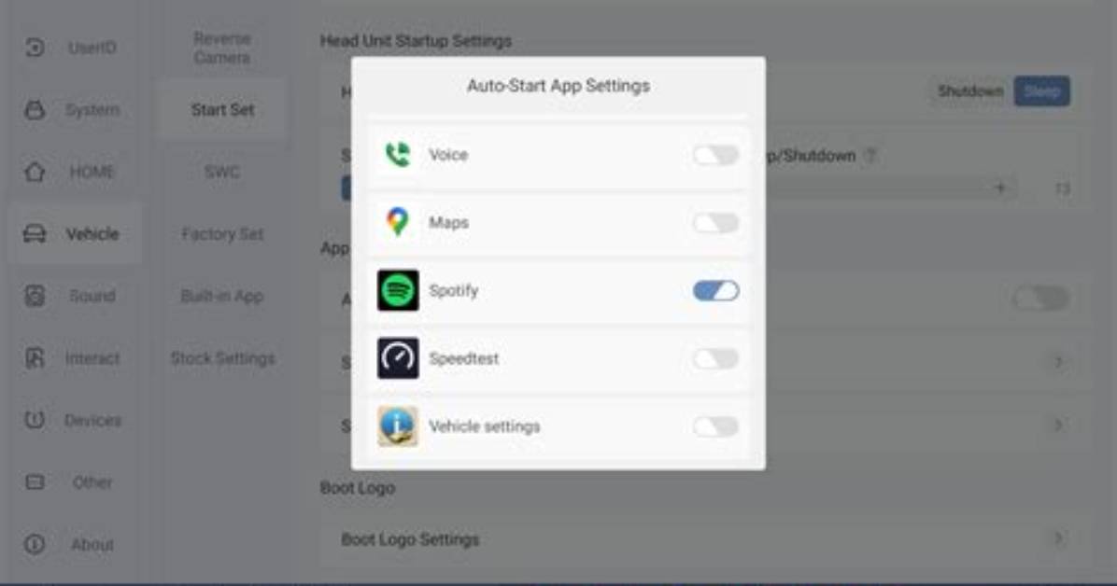Click the Head Unit Startup Settings heading

(x=416, y=41)
